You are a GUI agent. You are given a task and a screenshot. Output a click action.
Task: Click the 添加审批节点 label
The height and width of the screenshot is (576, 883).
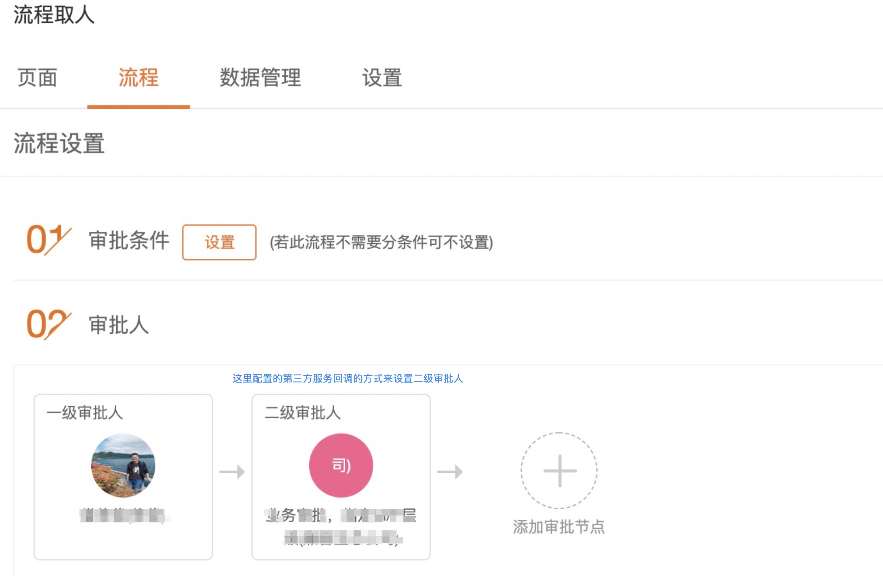[559, 527]
